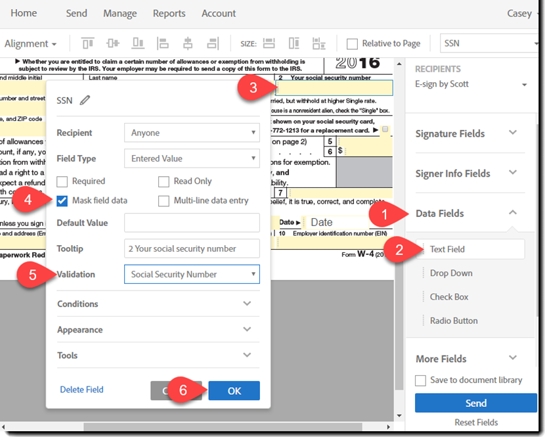Click the align horizontal centers icon
The image size is (545, 437).
(188, 43)
